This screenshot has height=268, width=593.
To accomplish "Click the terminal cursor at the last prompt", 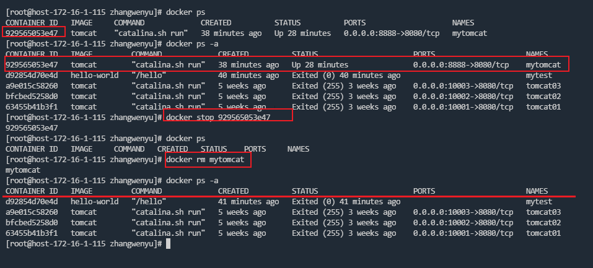I will coord(169,244).
